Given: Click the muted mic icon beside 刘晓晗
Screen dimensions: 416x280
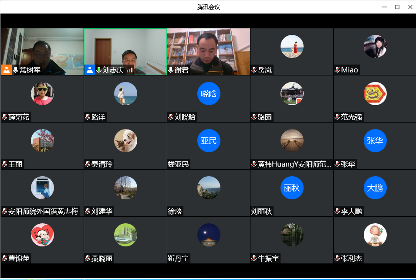Looking at the screenshot, I should coord(171,117).
